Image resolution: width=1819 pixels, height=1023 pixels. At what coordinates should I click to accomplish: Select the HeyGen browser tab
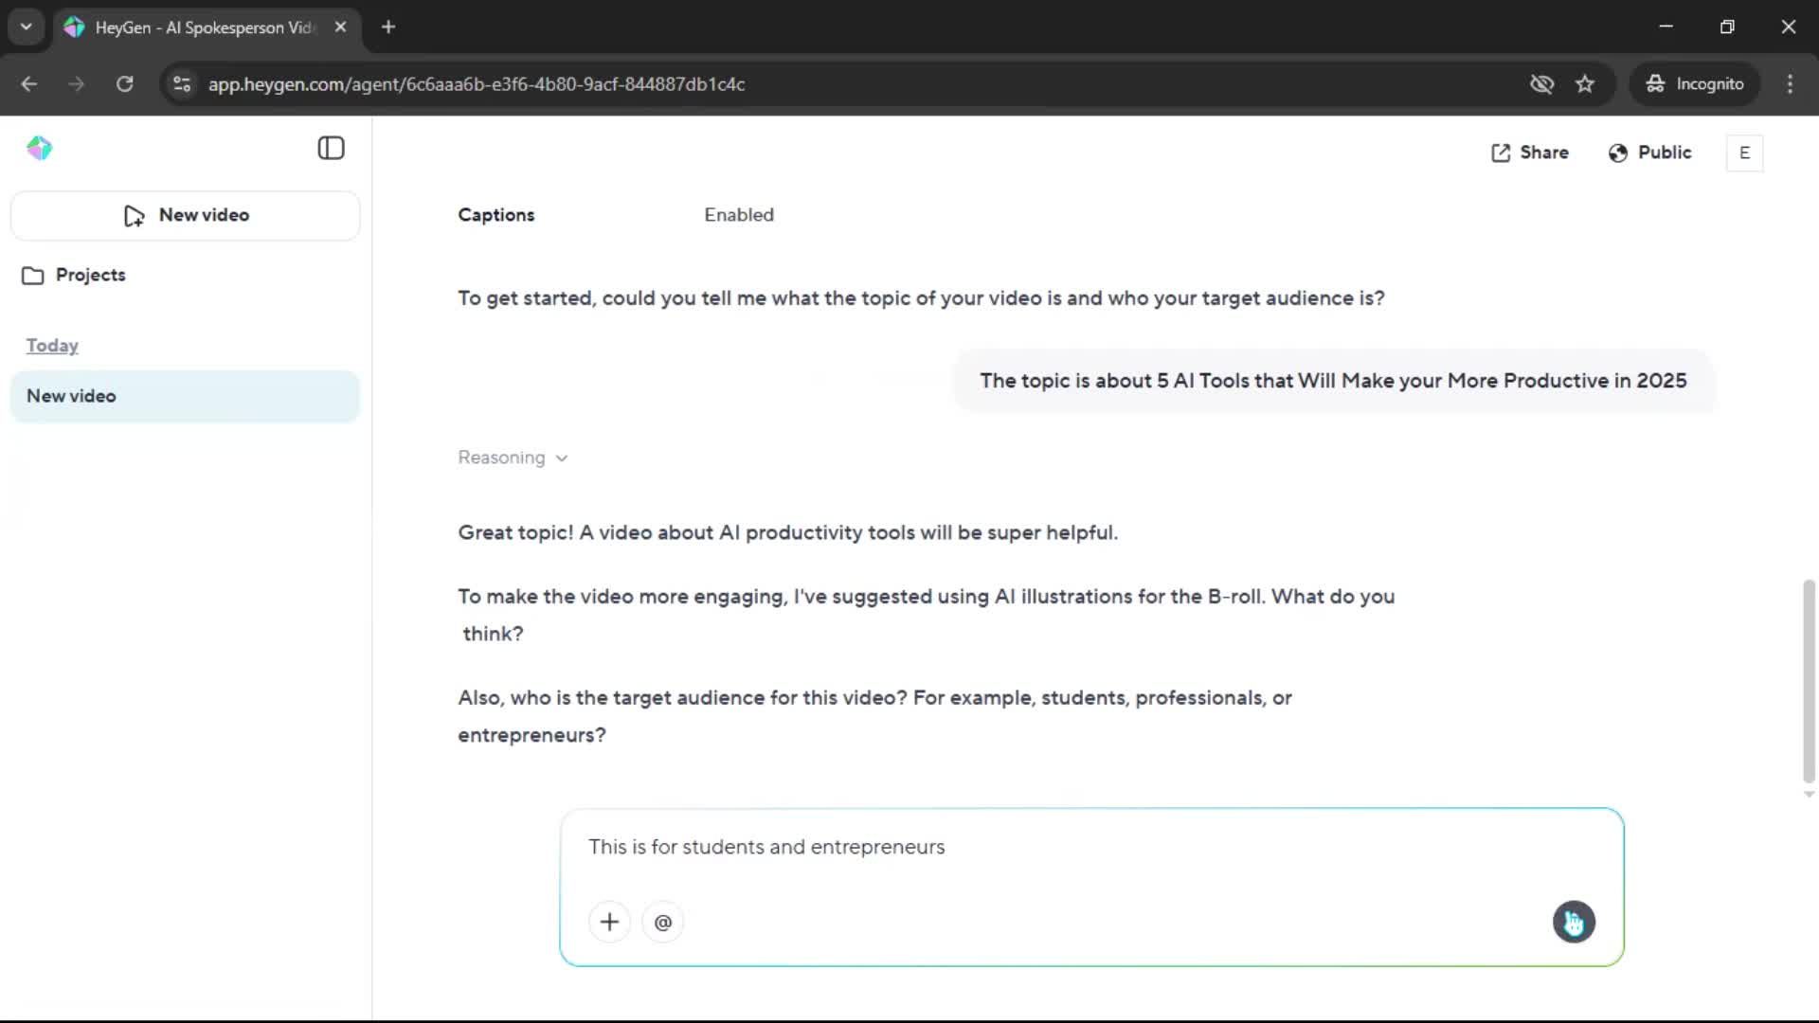(204, 27)
